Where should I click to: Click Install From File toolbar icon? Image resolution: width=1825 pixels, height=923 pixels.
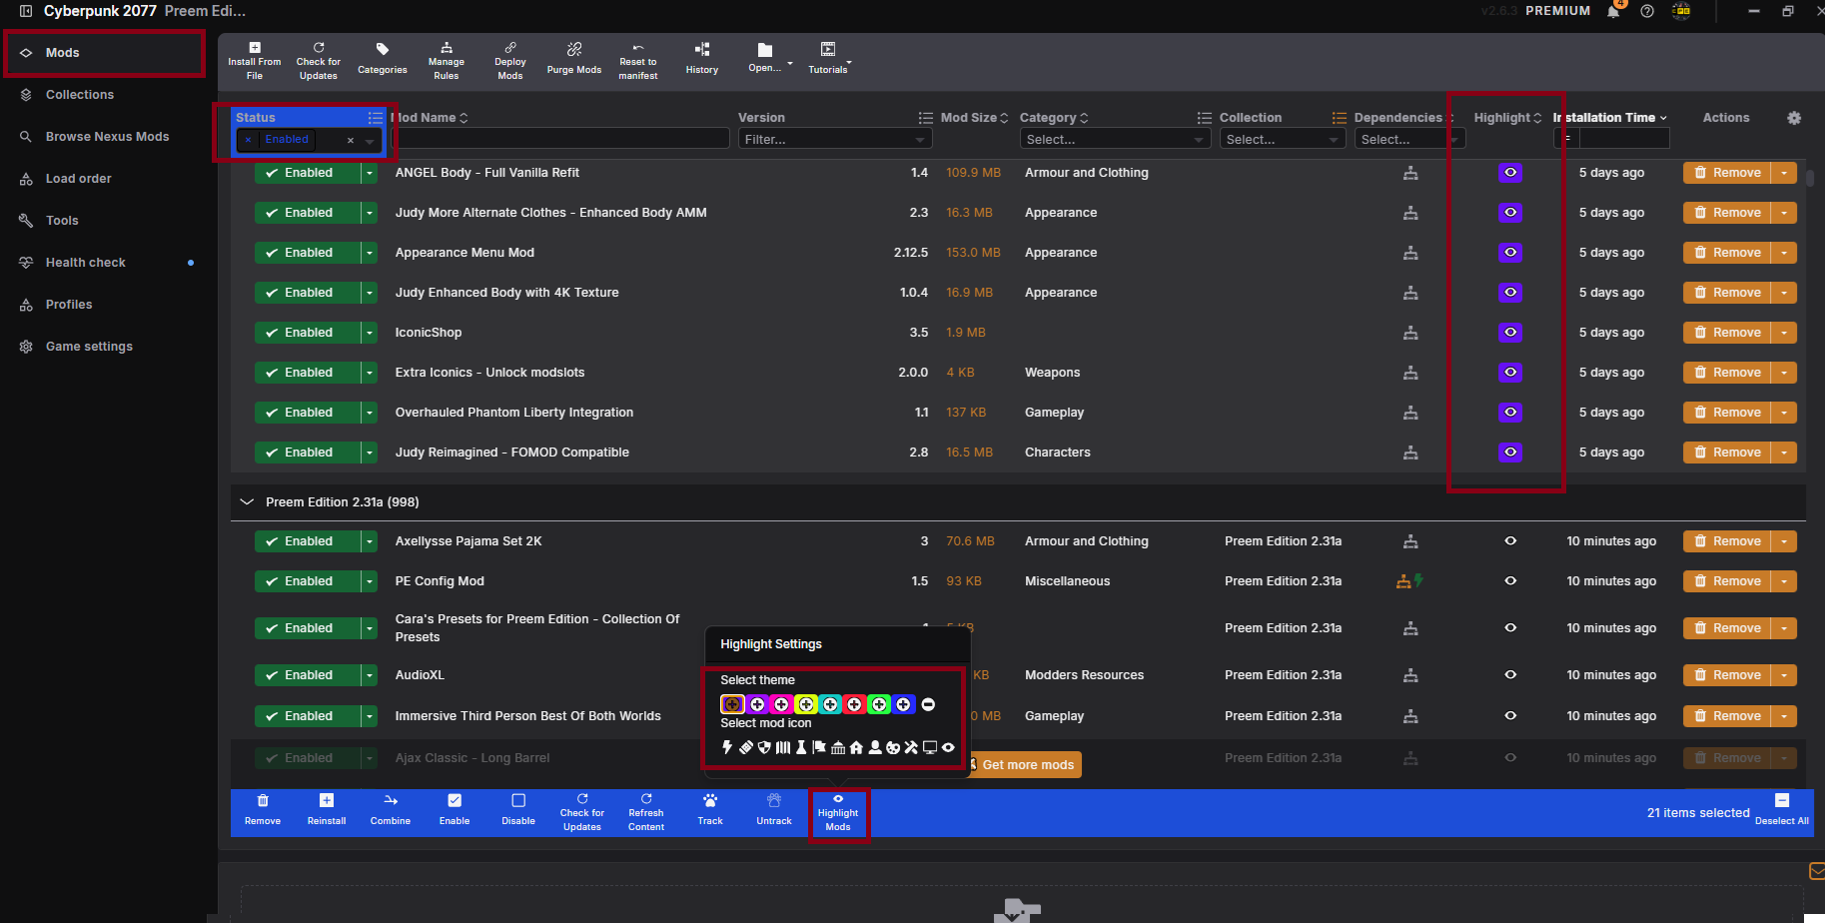pyautogui.click(x=255, y=61)
